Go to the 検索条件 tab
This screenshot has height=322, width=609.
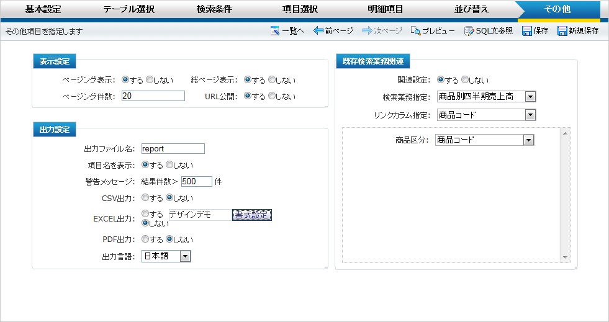pyautogui.click(x=214, y=9)
